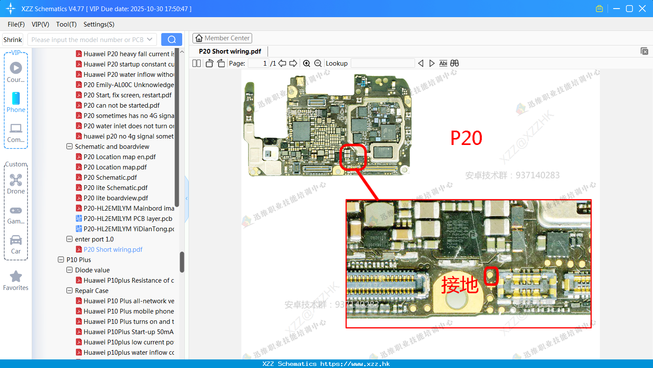Collapse the enter port 1.0 folder

pos(69,239)
